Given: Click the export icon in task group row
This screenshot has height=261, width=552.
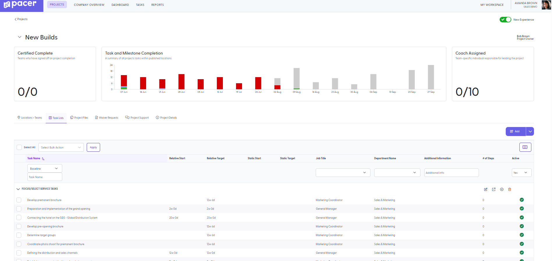Looking at the screenshot, I should (494, 189).
